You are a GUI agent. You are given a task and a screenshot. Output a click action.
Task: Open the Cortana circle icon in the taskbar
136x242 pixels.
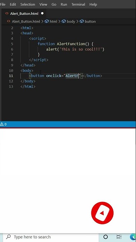click(x=106, y=237)
